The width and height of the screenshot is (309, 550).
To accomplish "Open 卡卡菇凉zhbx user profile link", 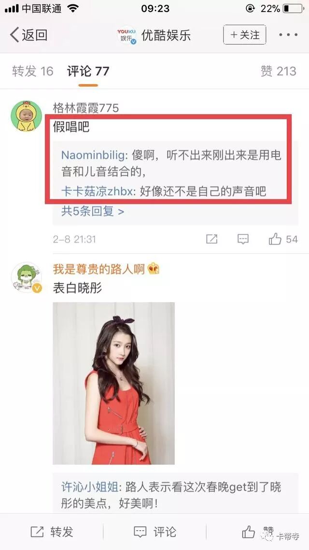I will pyautogui.click(x=98, y=191).
